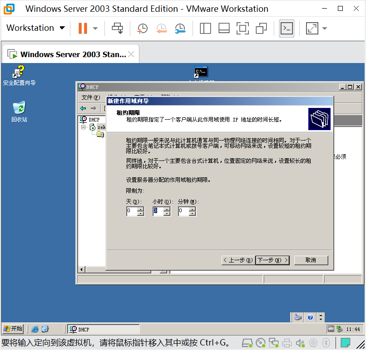The height and width of the screenshot is (350, 366).
Task: Click the sound card status icon
Action: [300, 343]
